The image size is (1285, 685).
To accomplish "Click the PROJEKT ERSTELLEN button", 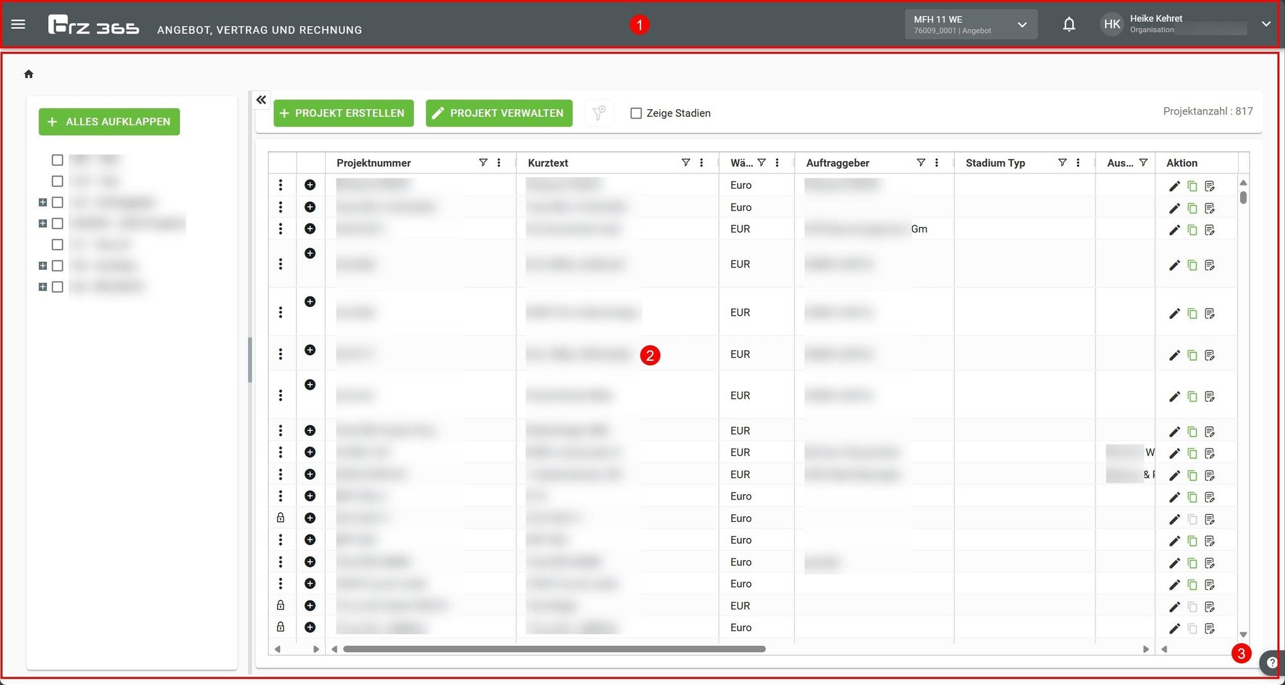I will click(343, 113).
